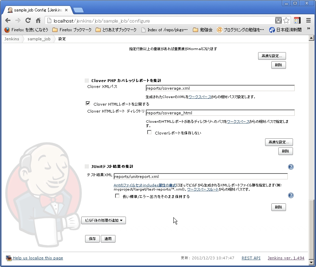This screenshot has height=267, width=316.
Task: Edit the Clover HTML report directory field
Action: (220, 113)
